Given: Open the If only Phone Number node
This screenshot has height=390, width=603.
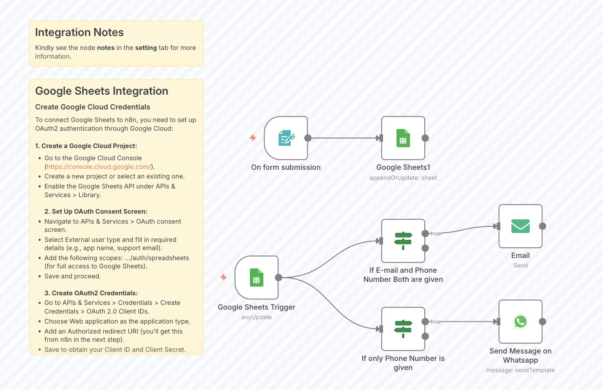Looking at the screenshot, I should 403,329.
